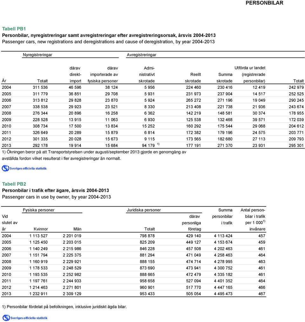Click the footnote marker beside 94 179
Screen dimensions: 305x322
[158, 144]
